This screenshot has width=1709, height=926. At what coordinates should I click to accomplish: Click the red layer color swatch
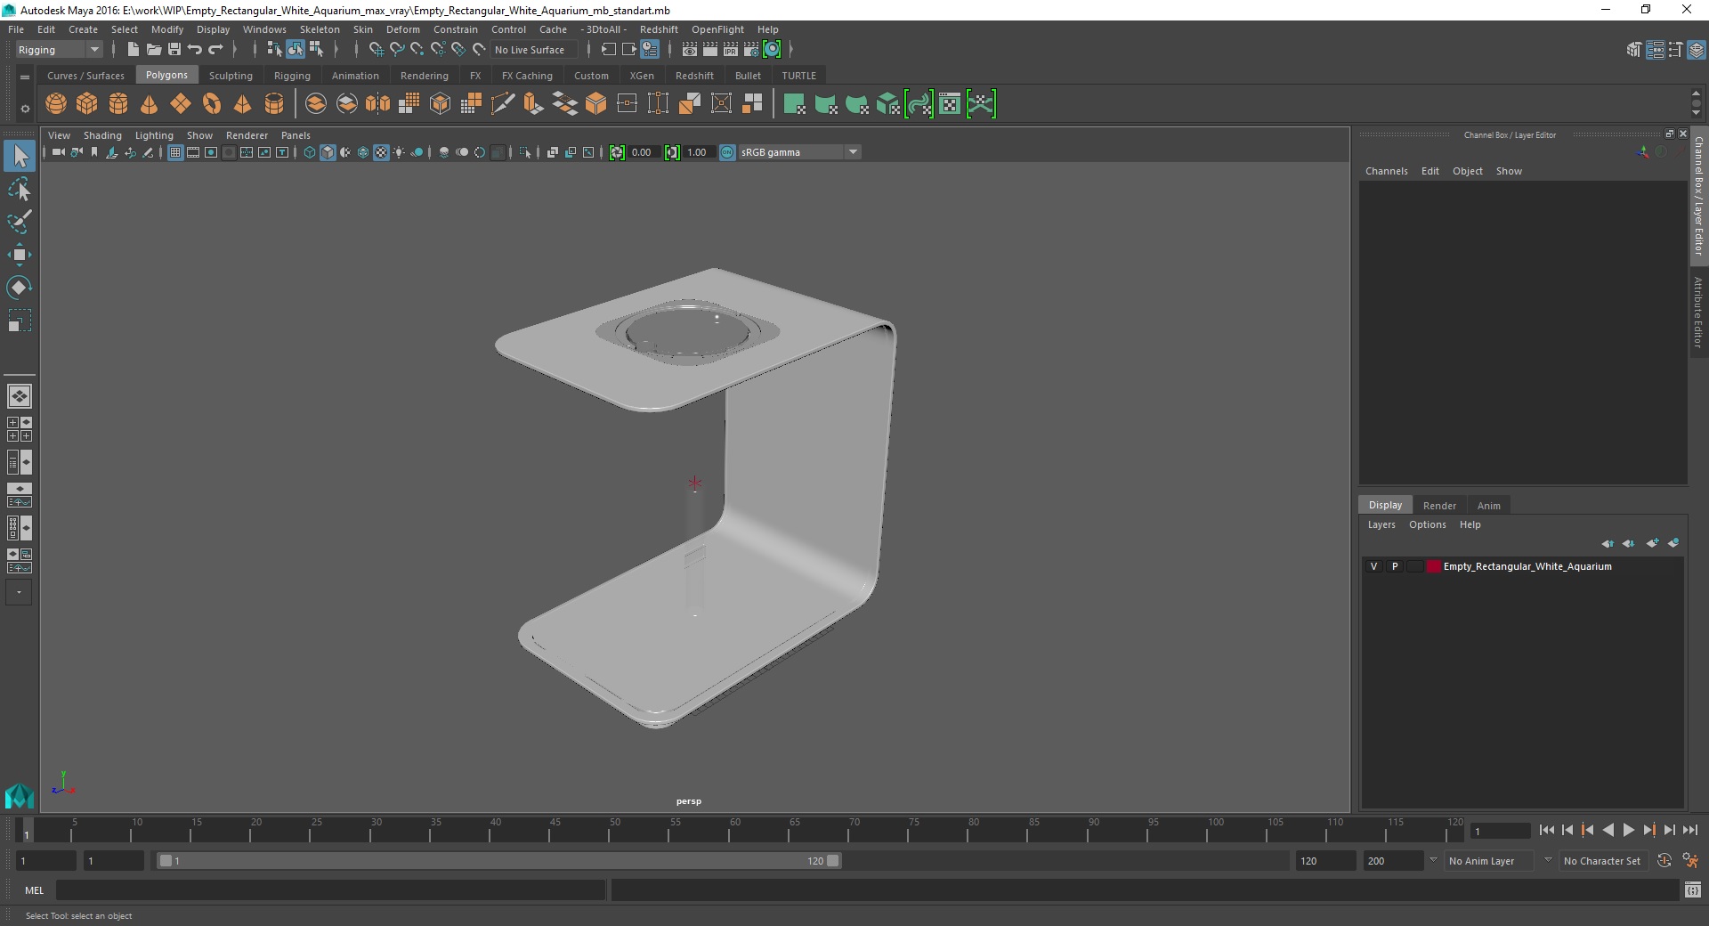[x=1433, y=566]
